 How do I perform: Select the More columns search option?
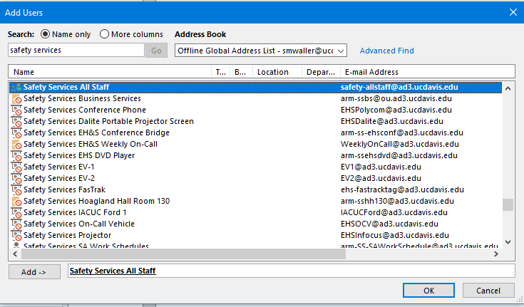pyautogui.click(x=105, y=34)
